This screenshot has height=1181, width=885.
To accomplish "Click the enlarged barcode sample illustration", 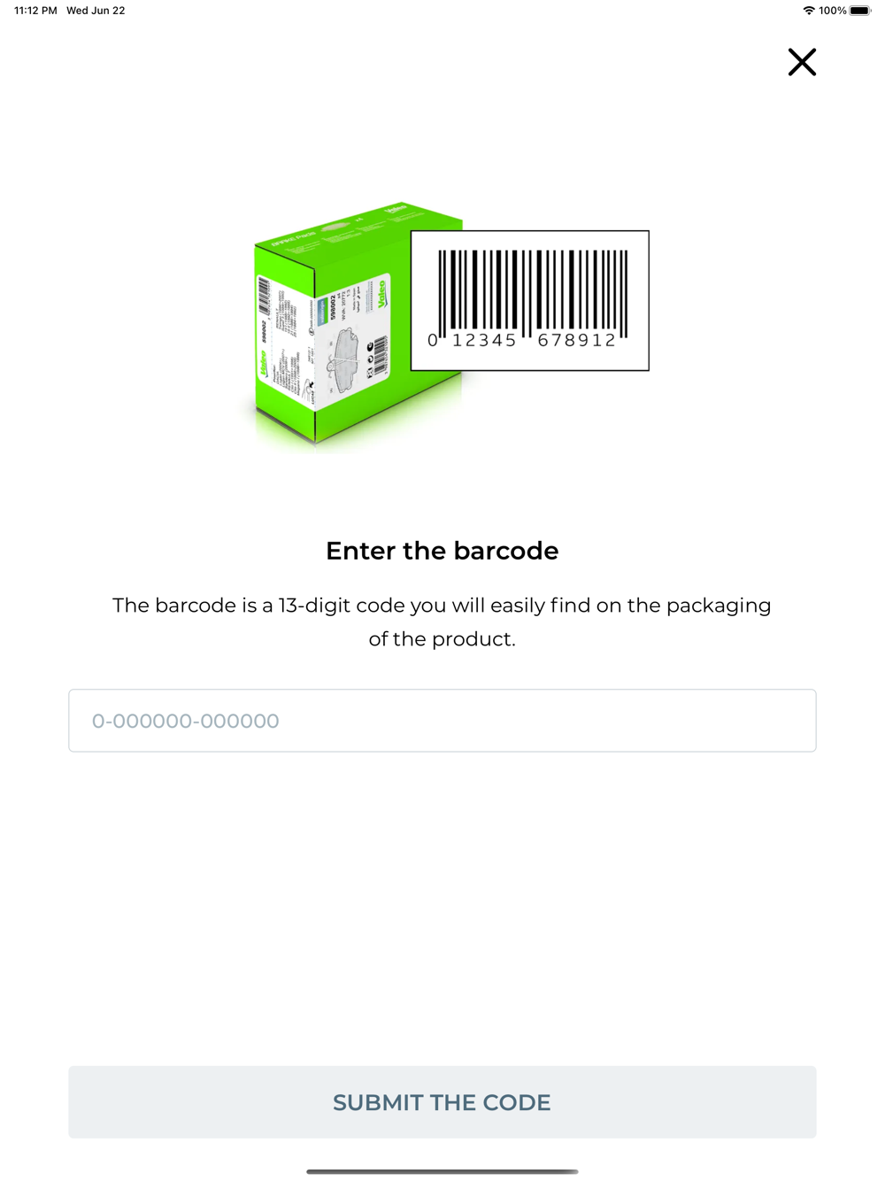I will tap(530, 301).
